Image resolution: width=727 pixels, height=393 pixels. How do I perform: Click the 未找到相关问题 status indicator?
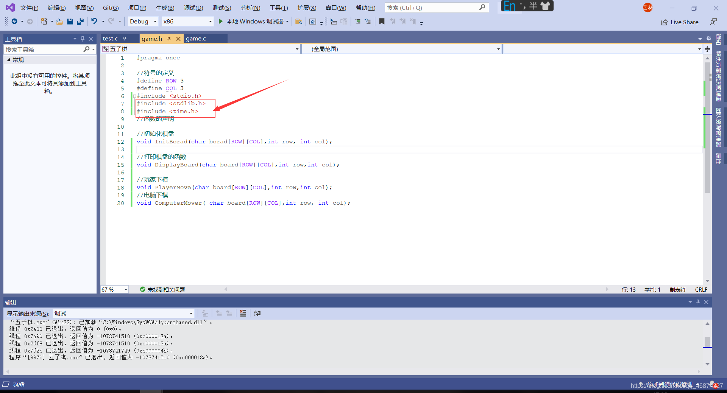162,290
